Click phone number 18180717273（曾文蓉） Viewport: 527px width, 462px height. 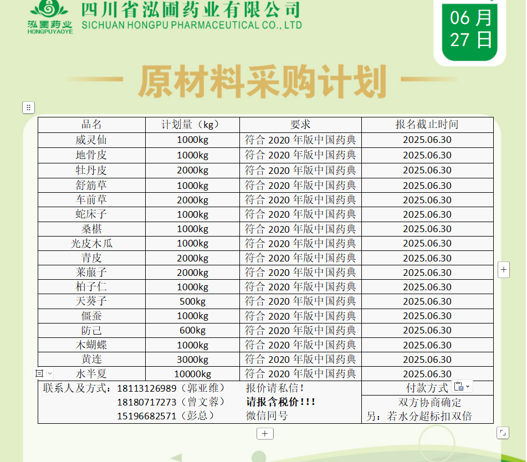(x=171, y=402)
